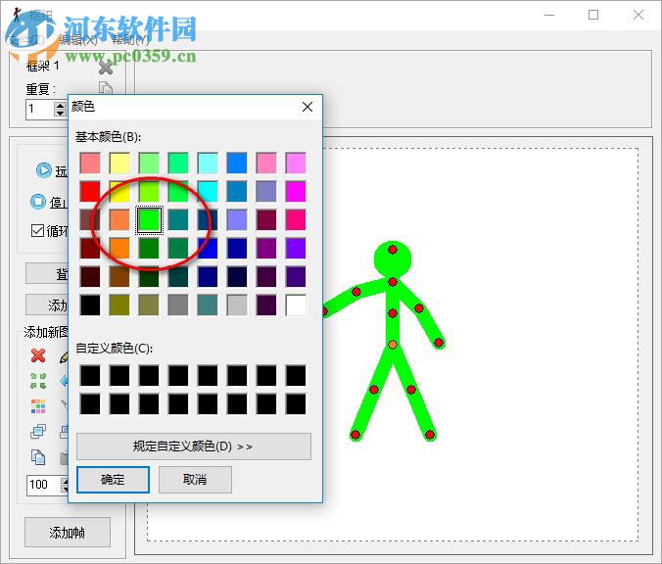The width and height of the screenshot is (662, 564).
Task: Pick the white basic colour swatch
Action: click(296, 305)
